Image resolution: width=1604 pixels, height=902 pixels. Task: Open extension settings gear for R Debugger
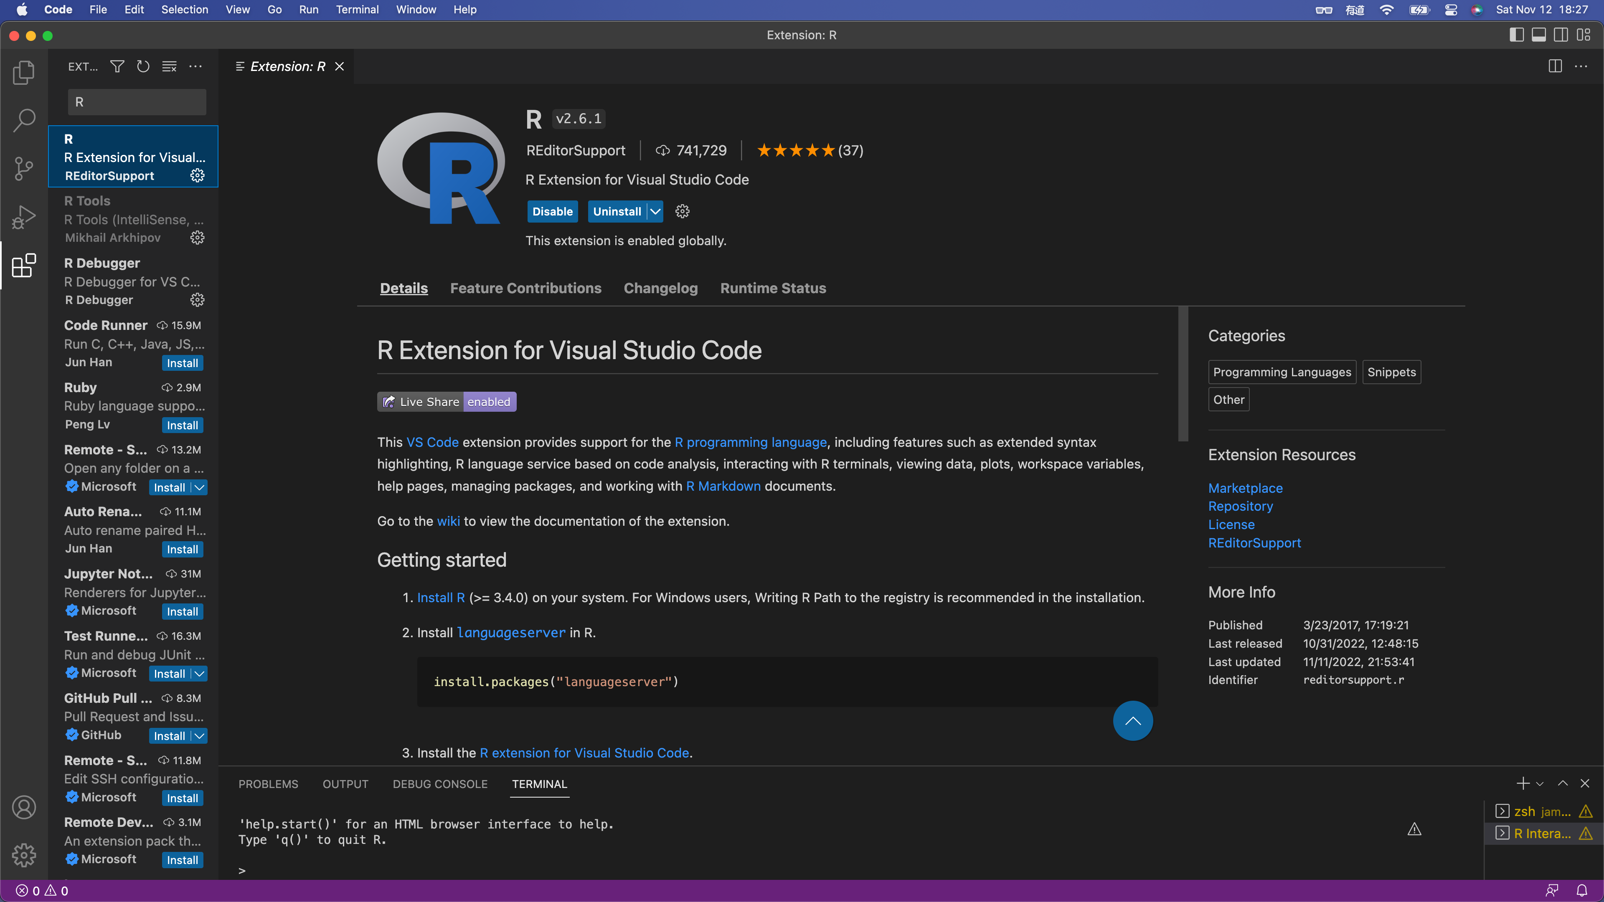click(198, 299)
